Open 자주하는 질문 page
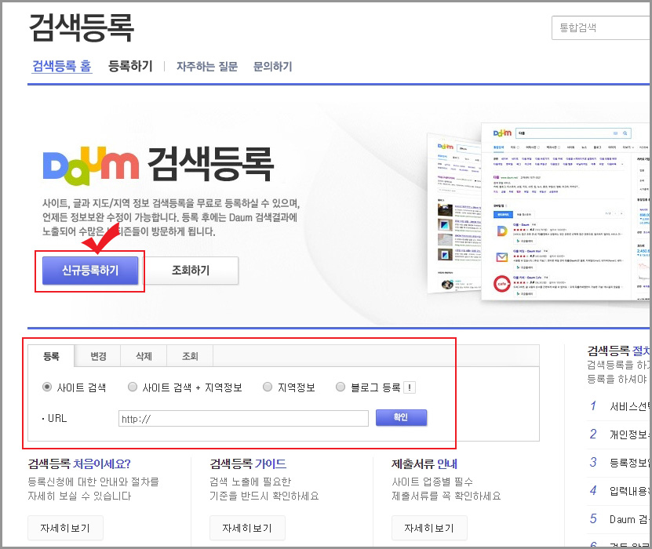The height and width of the screenshot is (549, 652). (207, 67)
